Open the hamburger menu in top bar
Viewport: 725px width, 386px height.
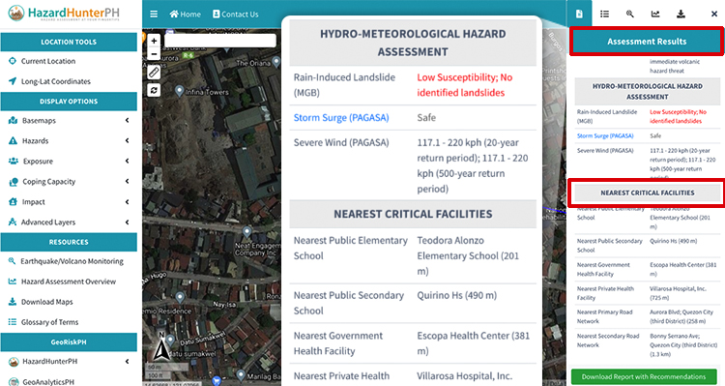coord(154,14)
